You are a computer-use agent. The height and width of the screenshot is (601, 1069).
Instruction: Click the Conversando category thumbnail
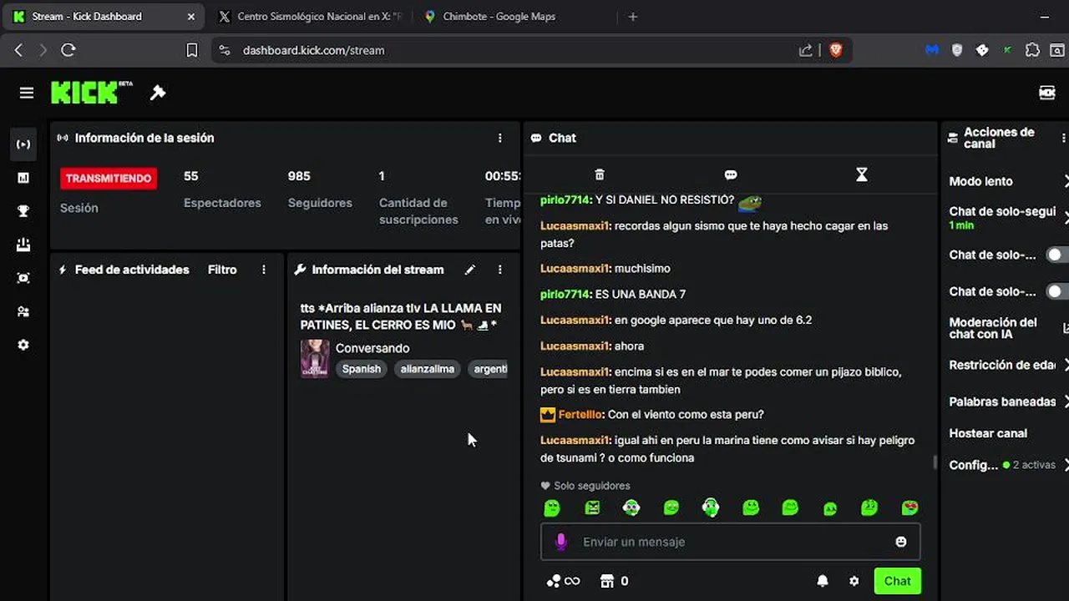(315, 359)
